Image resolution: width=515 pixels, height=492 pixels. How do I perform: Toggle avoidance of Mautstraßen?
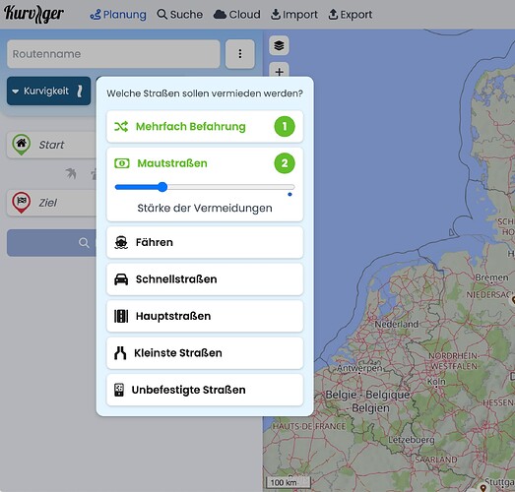[205, 163]
